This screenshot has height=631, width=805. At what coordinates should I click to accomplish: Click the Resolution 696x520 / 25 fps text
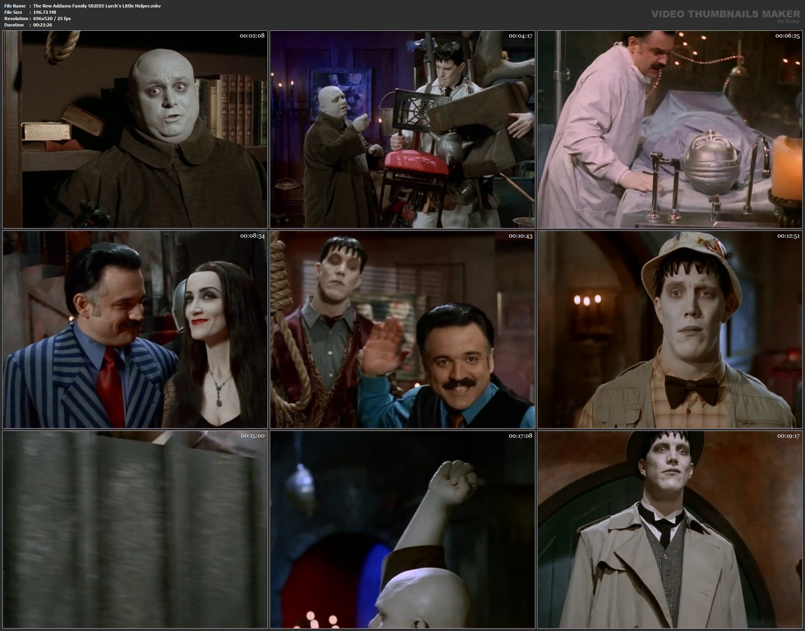point(52,19)
